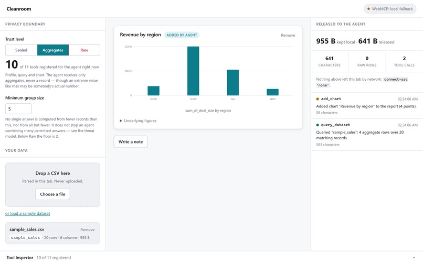Click the add_chart orange status dot

318,99
